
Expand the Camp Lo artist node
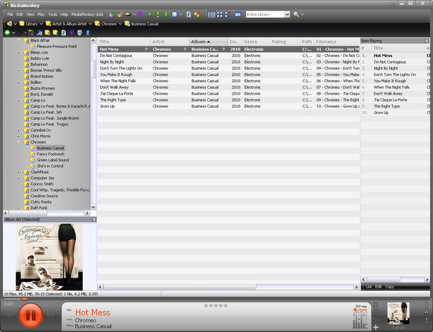click(x=19, y=100)
